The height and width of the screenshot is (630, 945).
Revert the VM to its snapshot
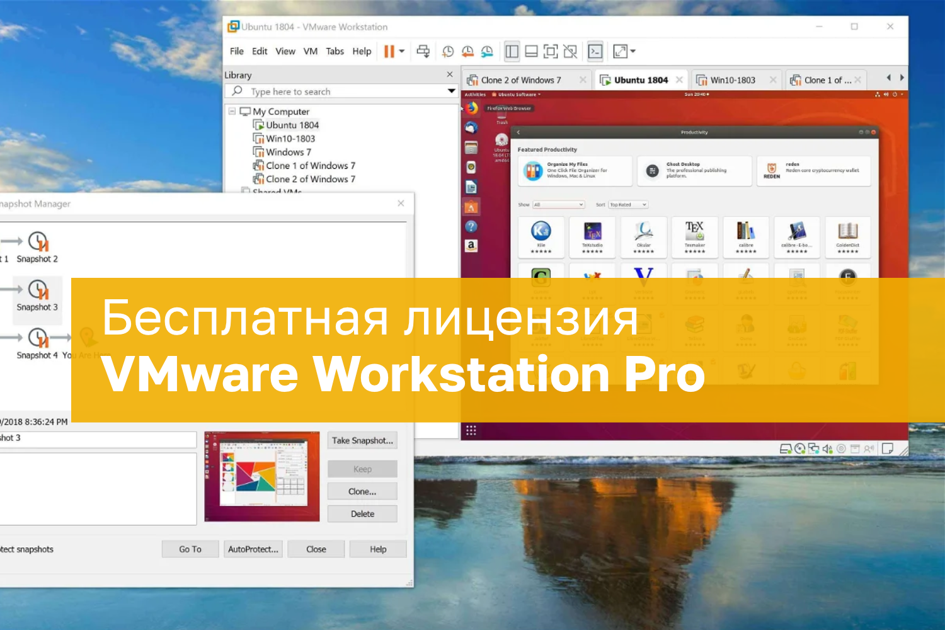click(467, 52)
